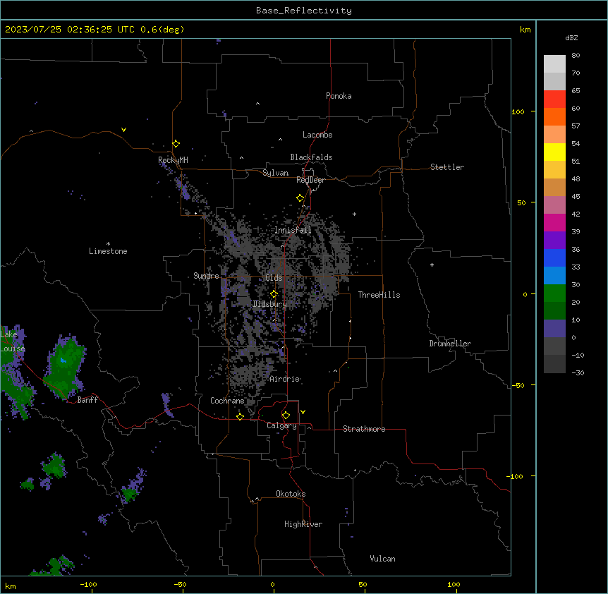The width and height of the screenshot is (608, 594).
Task: Click the 100 tick on the vertical axis
Action: click(x=518, y=111)
